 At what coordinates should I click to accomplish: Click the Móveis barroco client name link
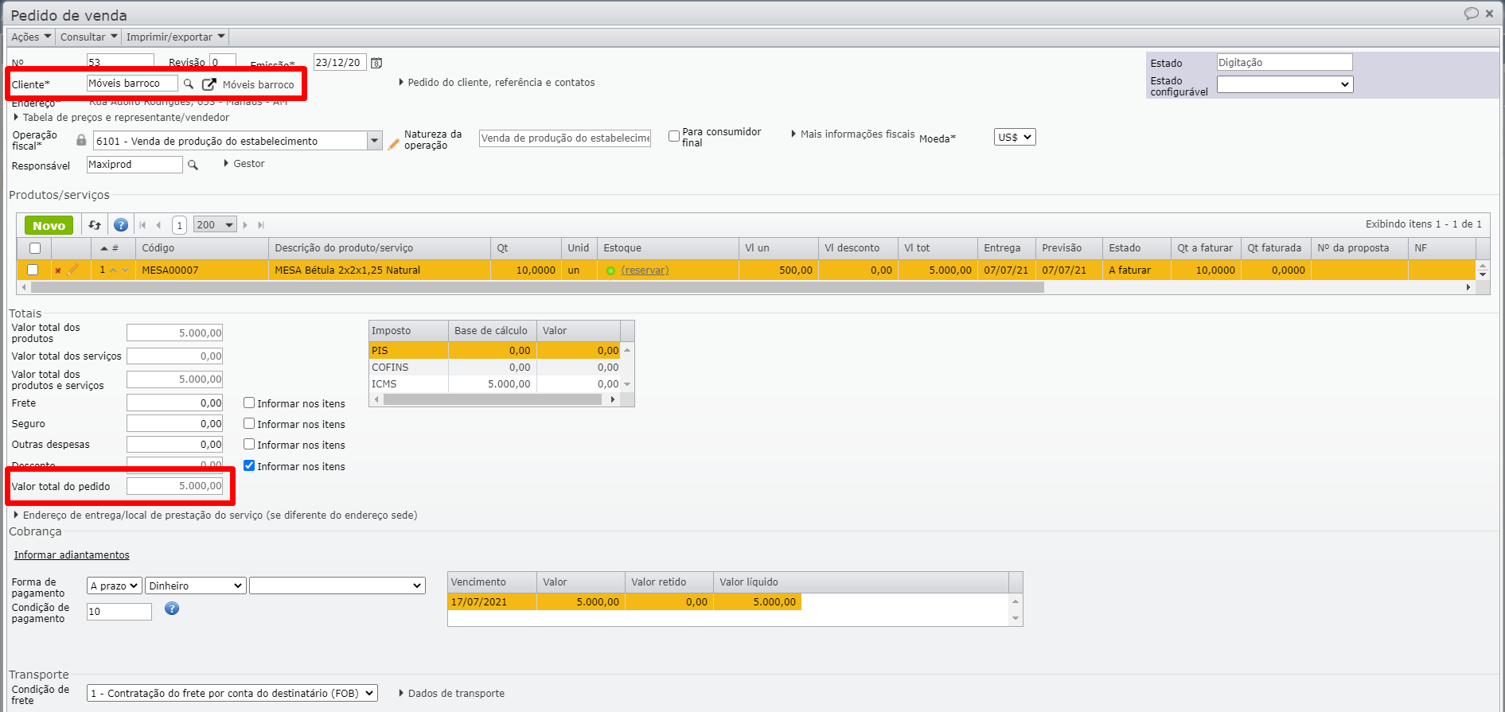259,84
